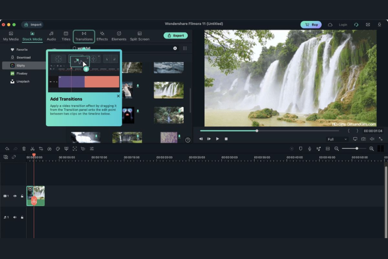Open the edit adjustments sliders icon
This screenshot has height=259, width=388.
(x=92, y=149)
